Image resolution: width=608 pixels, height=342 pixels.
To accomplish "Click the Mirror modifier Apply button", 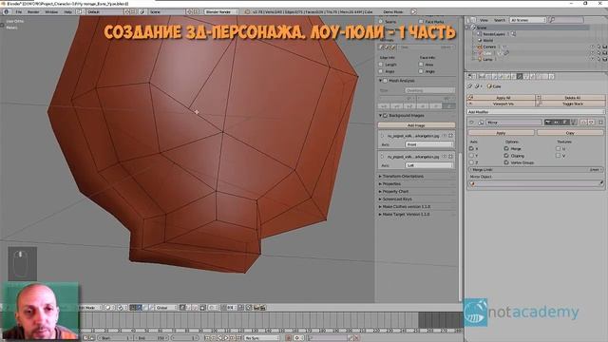I will (x=501, y=133).
